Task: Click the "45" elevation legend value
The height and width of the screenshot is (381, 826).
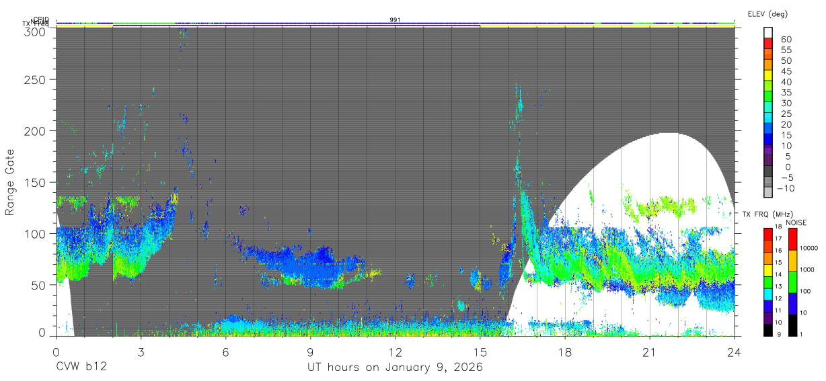Action: [x=786, y=71]
